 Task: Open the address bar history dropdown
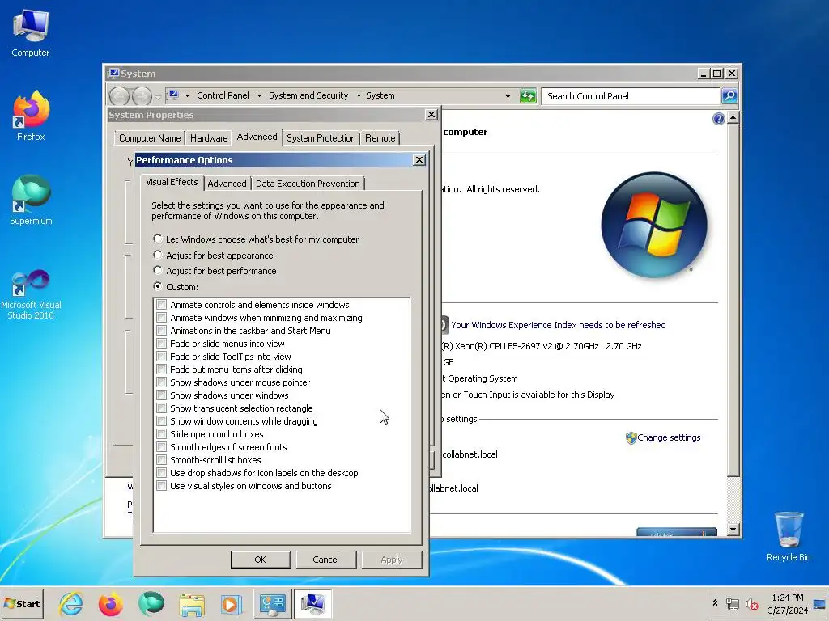pos(508,96)
